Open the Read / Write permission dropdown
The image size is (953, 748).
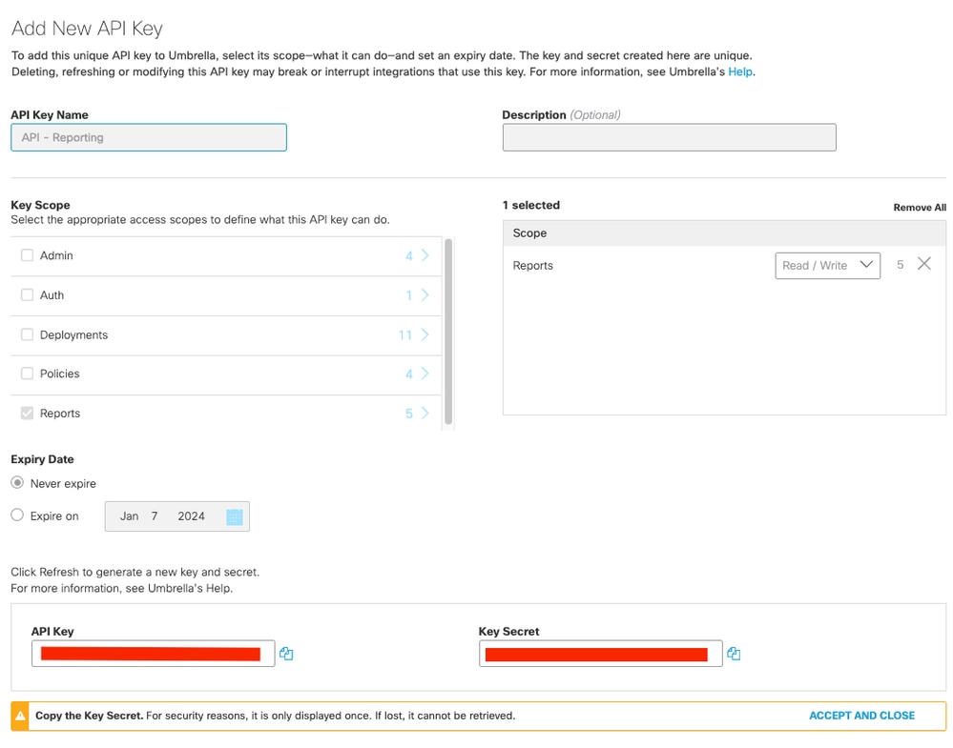pyautogui.click(x=827, y=265)
